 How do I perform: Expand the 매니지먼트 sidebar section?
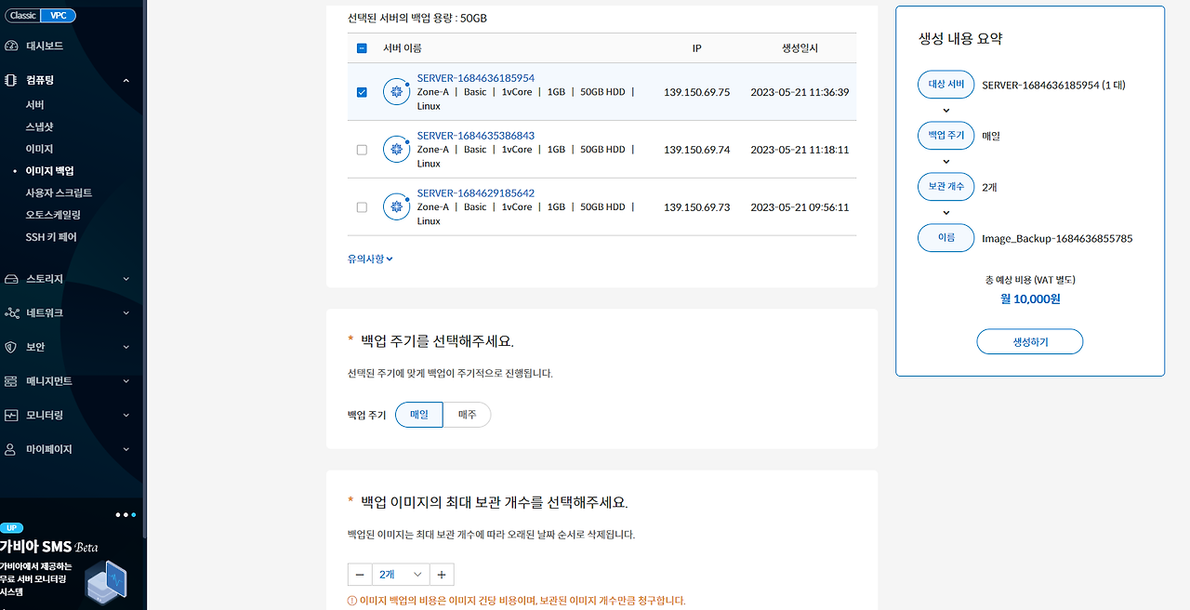point(11,380)
